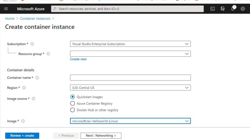Open the notifications bell
Viewport: 250px width, 139px height.
tap(233, 9)
